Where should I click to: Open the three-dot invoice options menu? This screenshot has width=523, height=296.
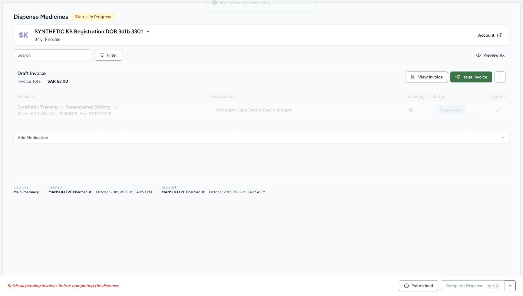pyautogui.click(x=500, y=77)
